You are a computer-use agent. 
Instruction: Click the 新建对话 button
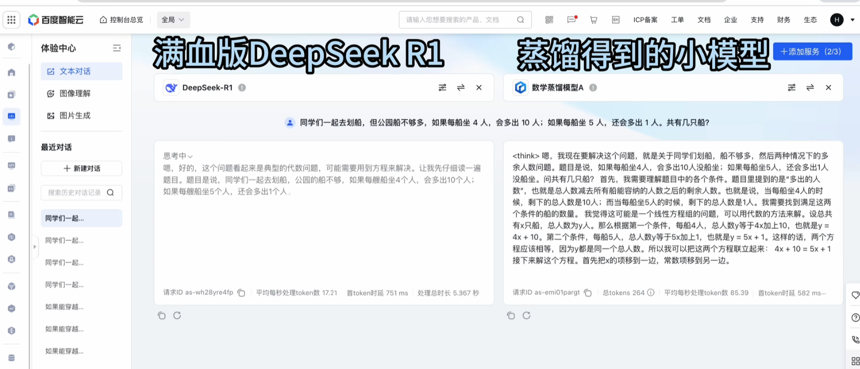coord(82,168)
